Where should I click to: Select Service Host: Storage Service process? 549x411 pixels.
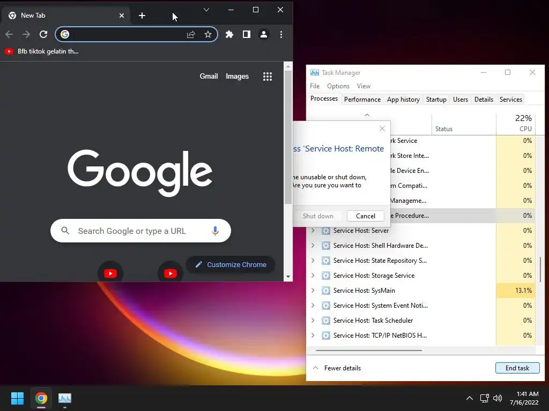coord(421,276)
